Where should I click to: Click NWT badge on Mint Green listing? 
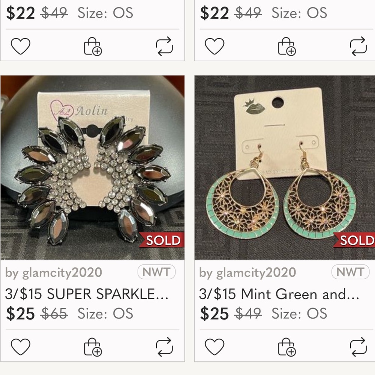pos(350,272)
